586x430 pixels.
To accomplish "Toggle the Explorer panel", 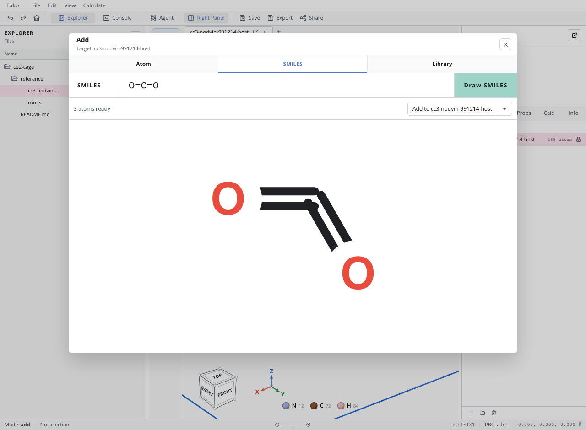I will [73, 18].
